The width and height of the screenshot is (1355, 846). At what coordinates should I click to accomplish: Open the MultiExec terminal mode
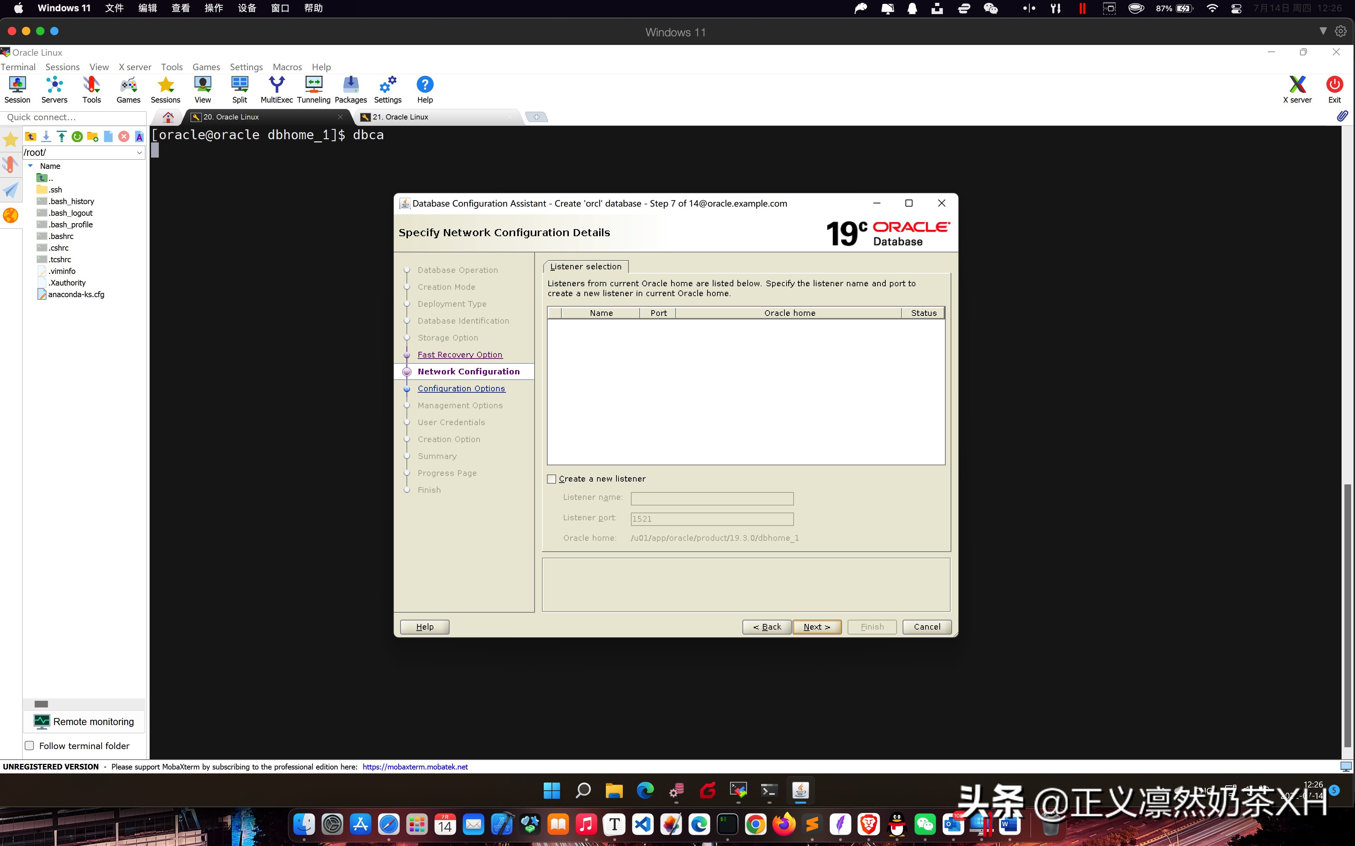[x=277, y=90]
